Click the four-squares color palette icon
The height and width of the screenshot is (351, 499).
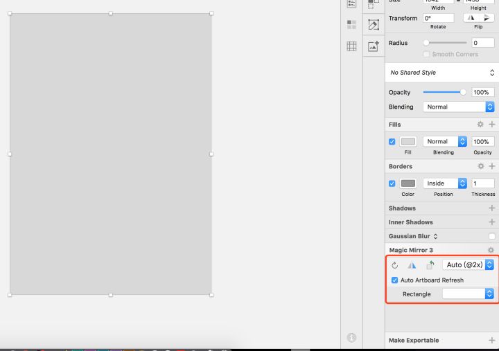[351, 24]
